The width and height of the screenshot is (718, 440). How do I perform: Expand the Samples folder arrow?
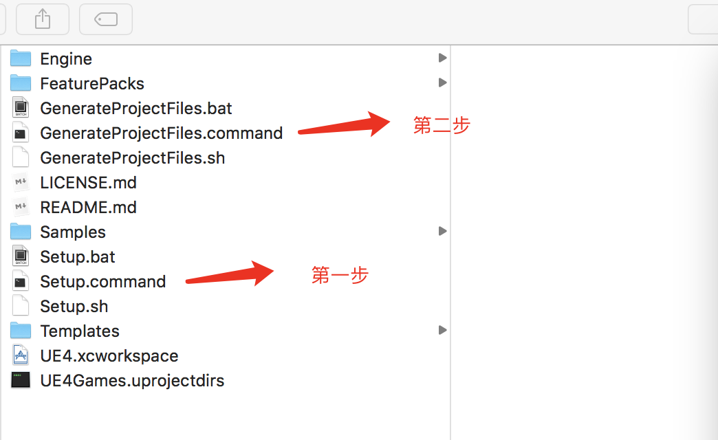[x=442, y=231]
